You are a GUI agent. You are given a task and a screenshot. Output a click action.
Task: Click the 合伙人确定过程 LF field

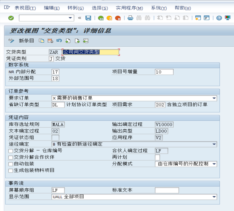(x=161, y=151)
